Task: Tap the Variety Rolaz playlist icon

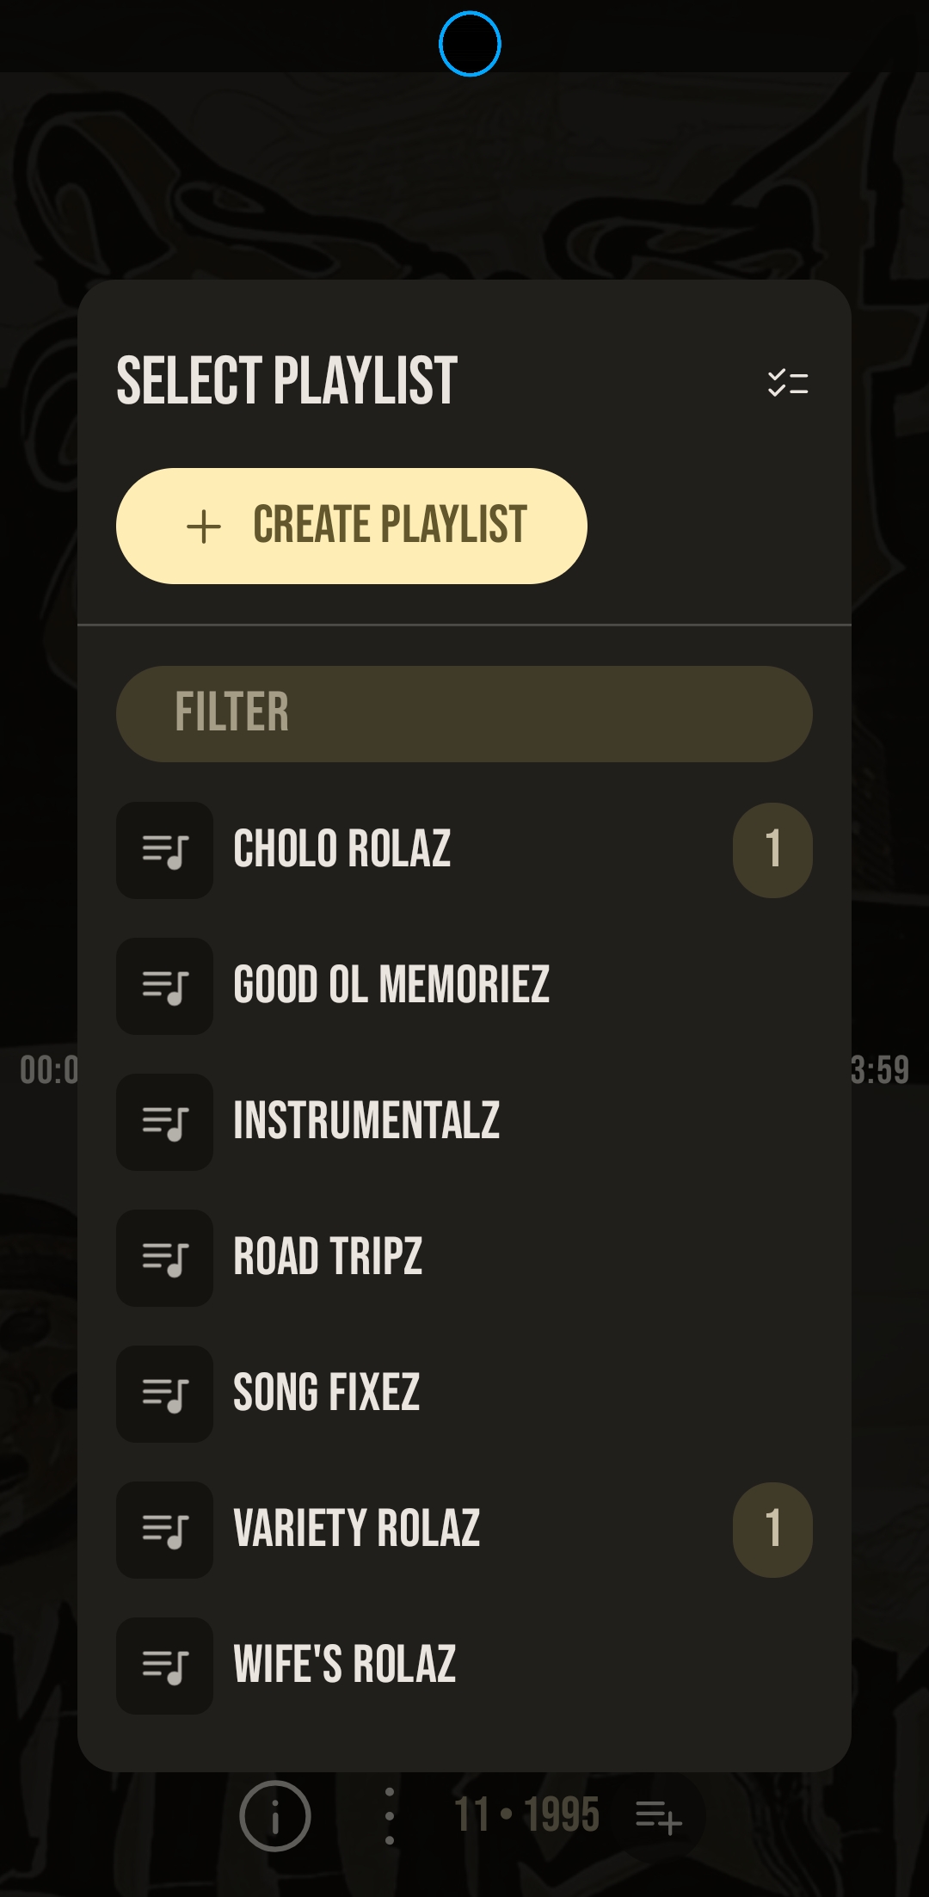Action: point(164,1531)
